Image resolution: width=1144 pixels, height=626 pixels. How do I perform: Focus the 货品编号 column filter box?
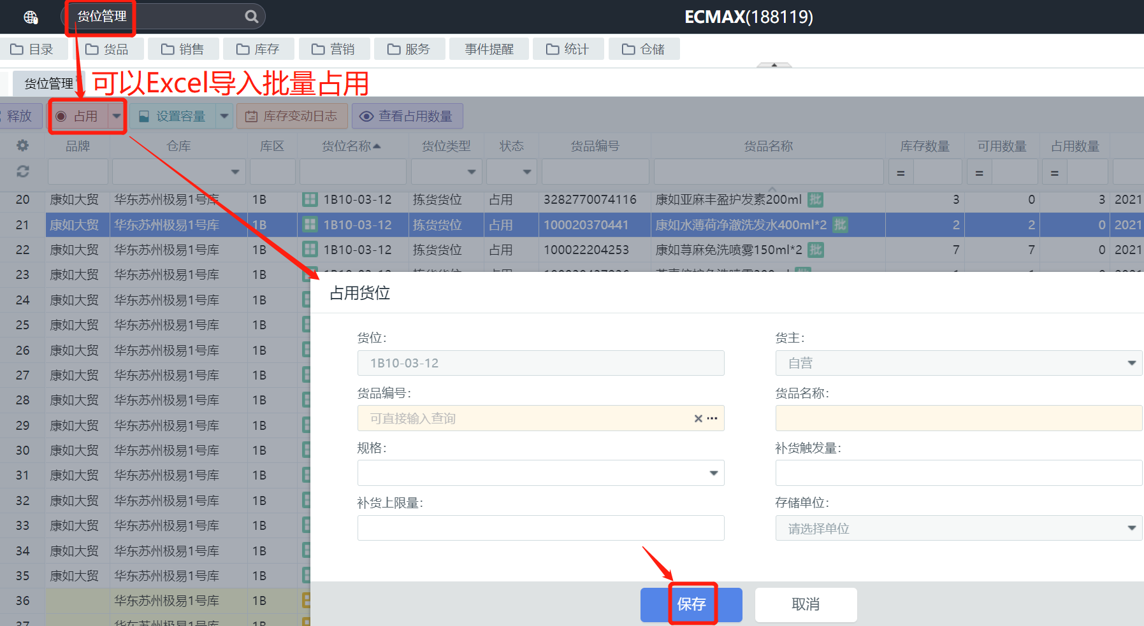click(595, 172)
